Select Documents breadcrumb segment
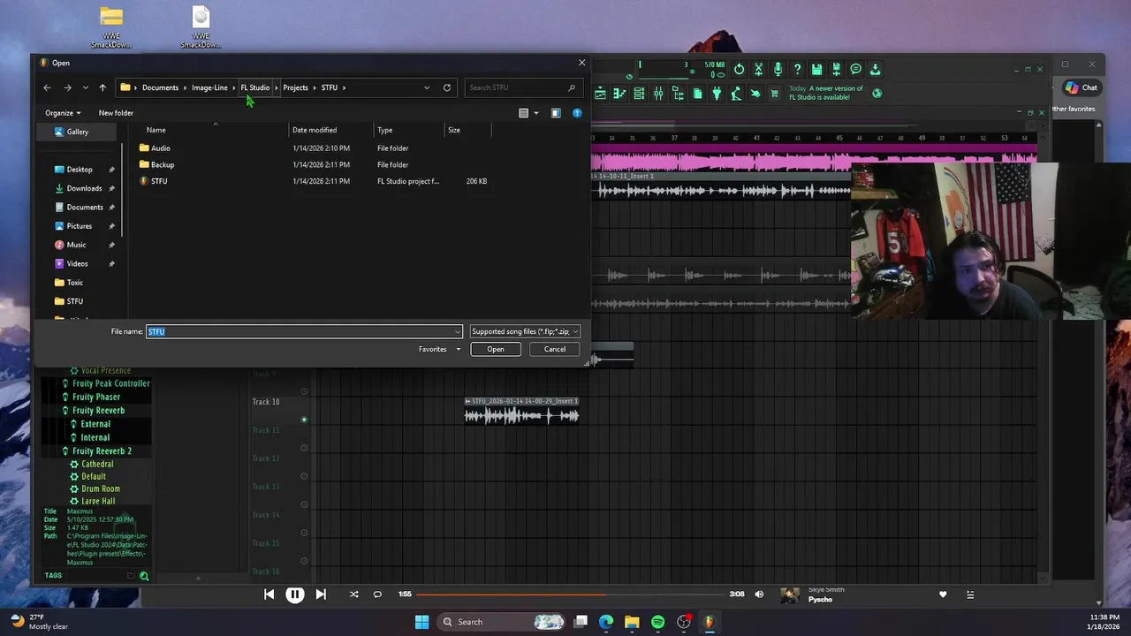The height and width of the screenshot is (636, 1131). pyautogui.click(x=160, y=87)
